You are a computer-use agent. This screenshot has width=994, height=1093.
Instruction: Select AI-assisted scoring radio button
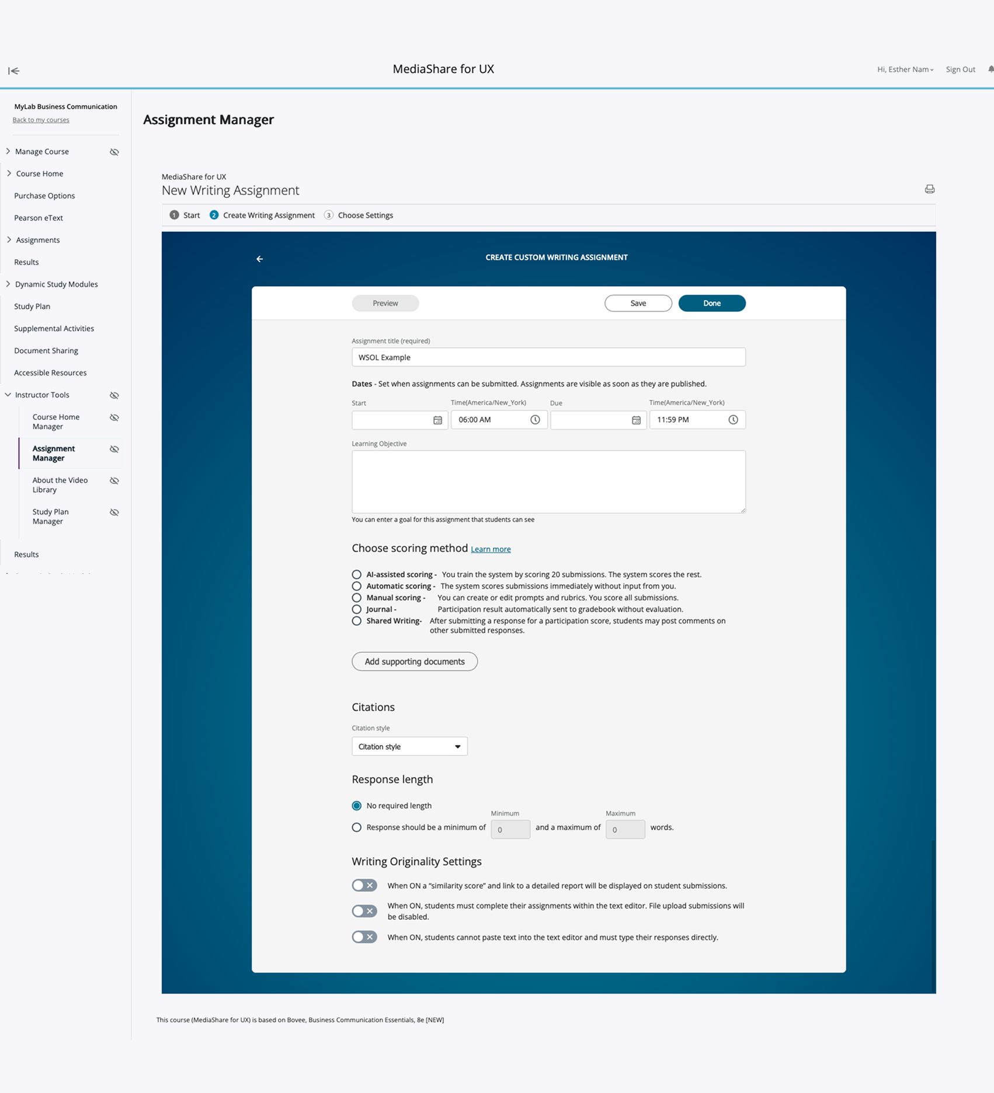pyautogui.click(x=356, y=575)
